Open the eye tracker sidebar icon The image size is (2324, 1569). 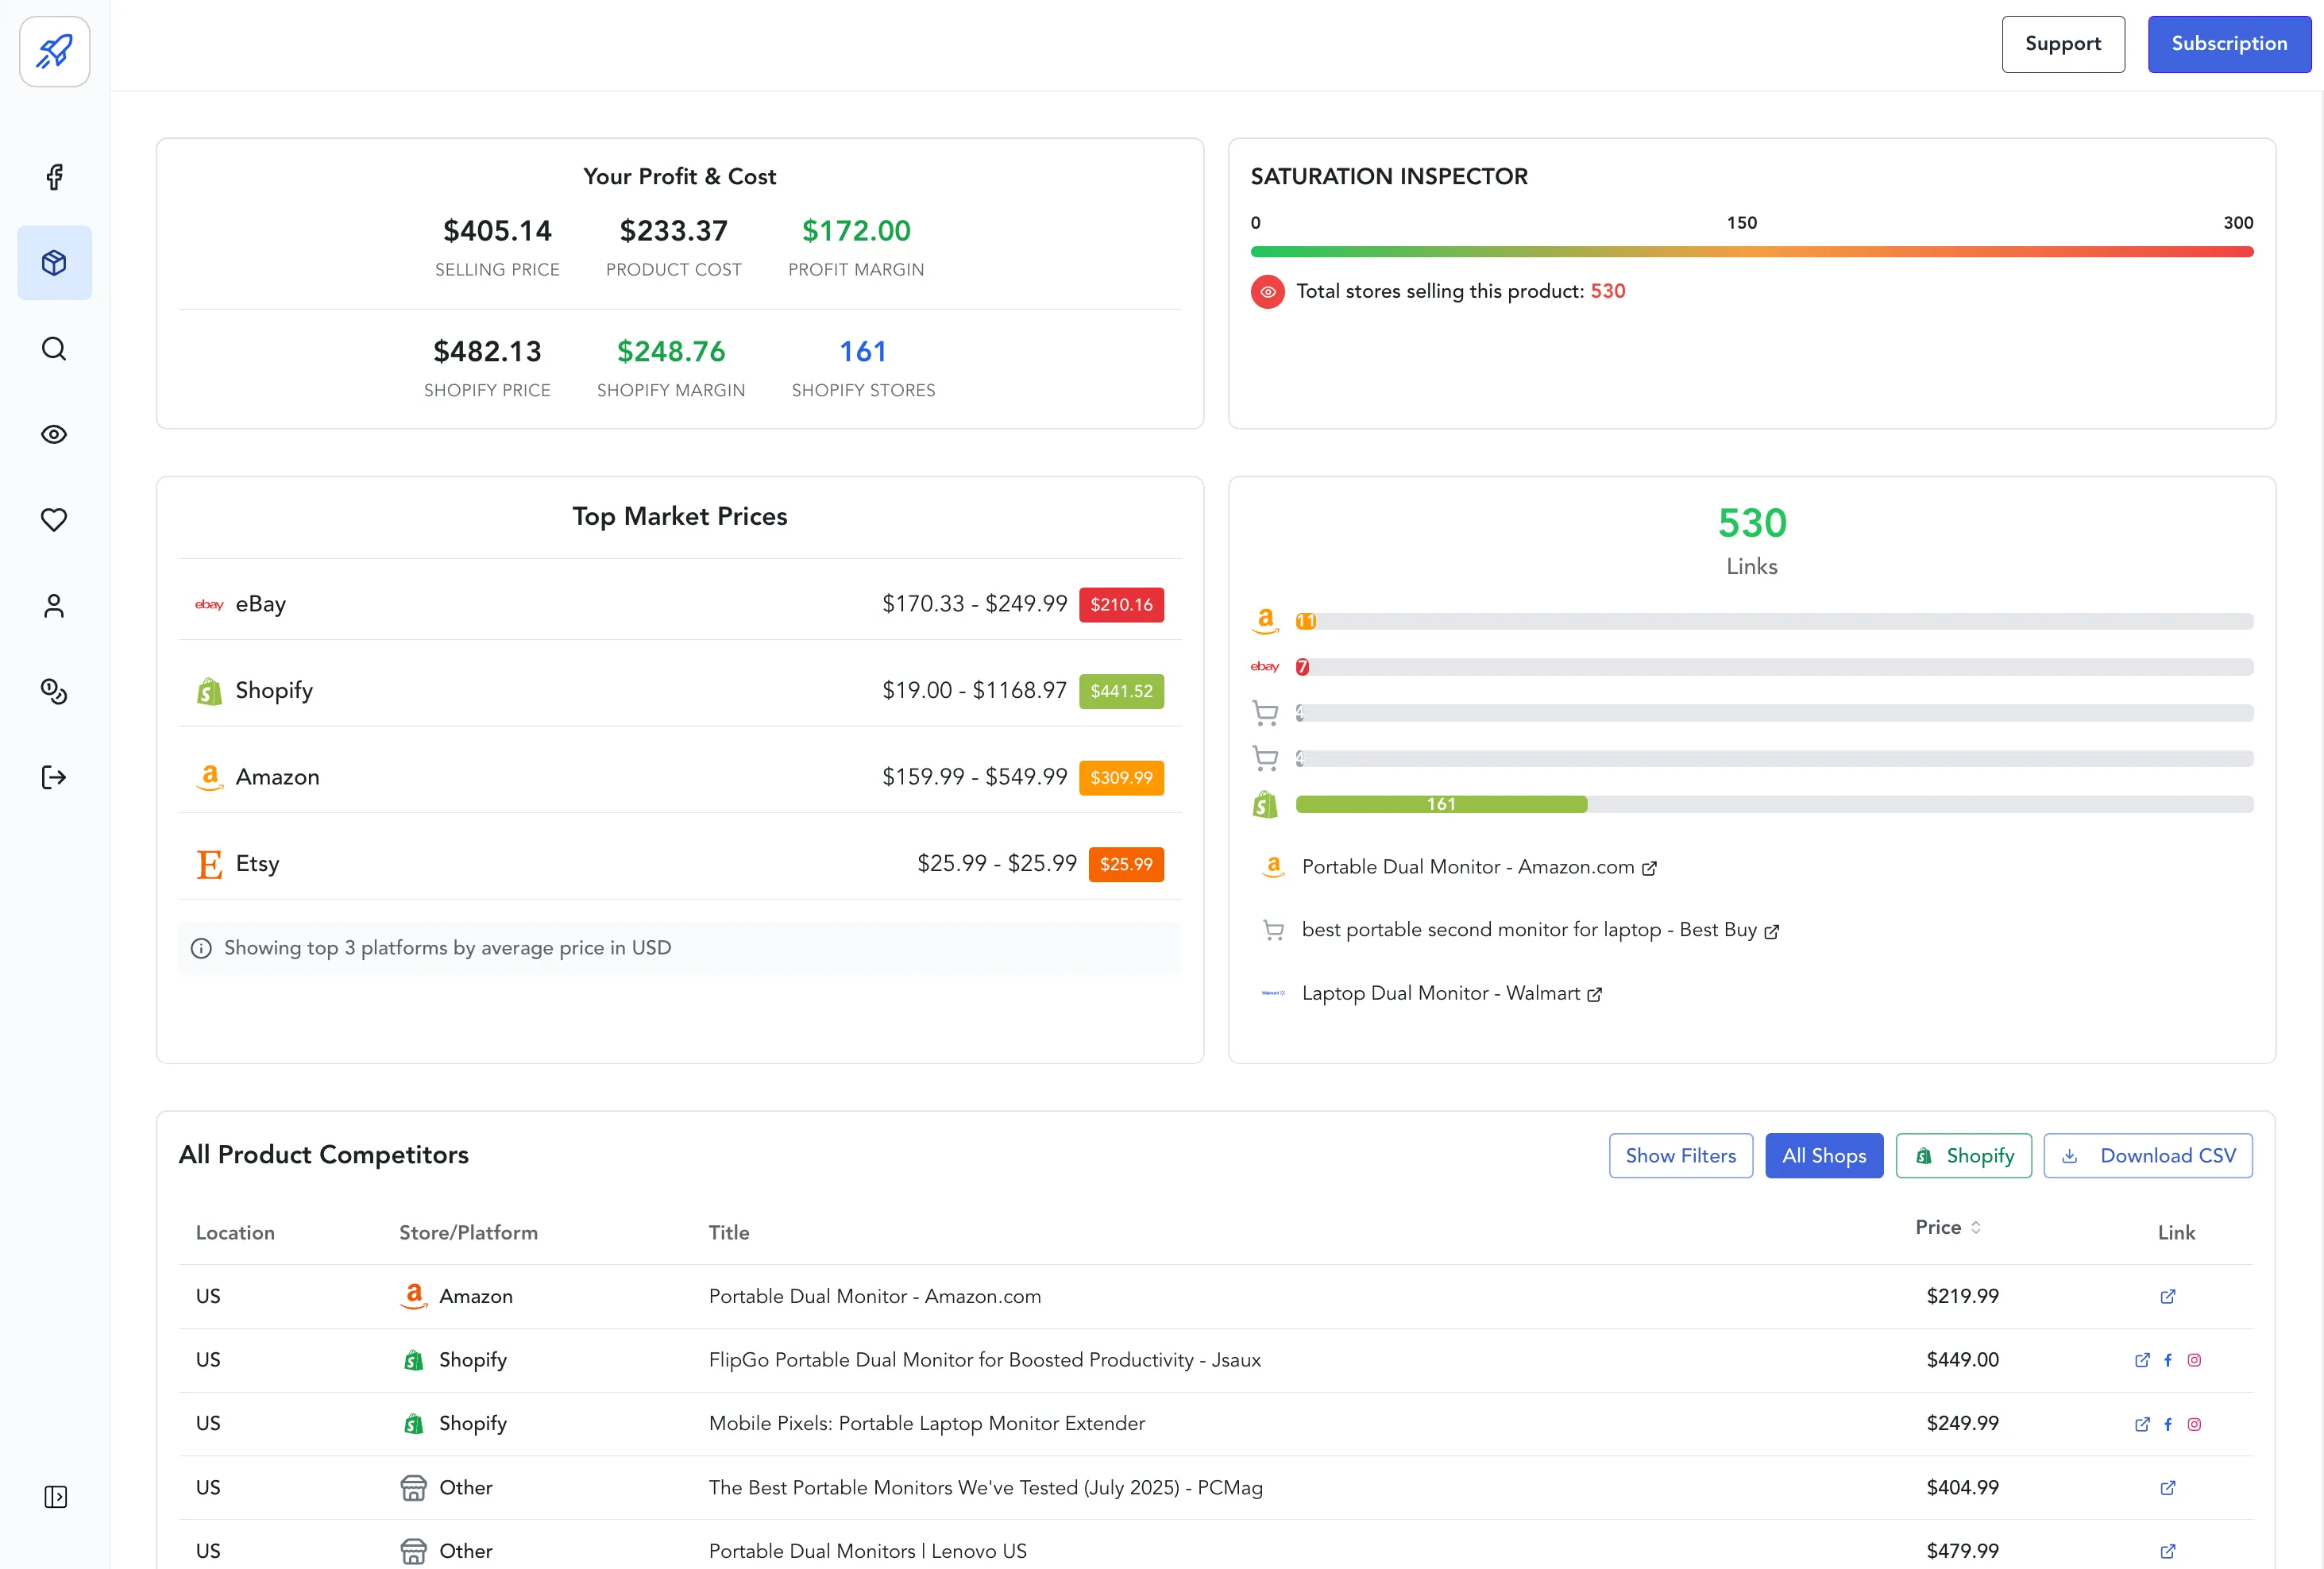click(55, 434)
